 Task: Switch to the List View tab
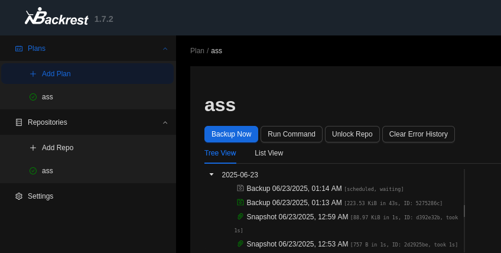click(269, 153)
